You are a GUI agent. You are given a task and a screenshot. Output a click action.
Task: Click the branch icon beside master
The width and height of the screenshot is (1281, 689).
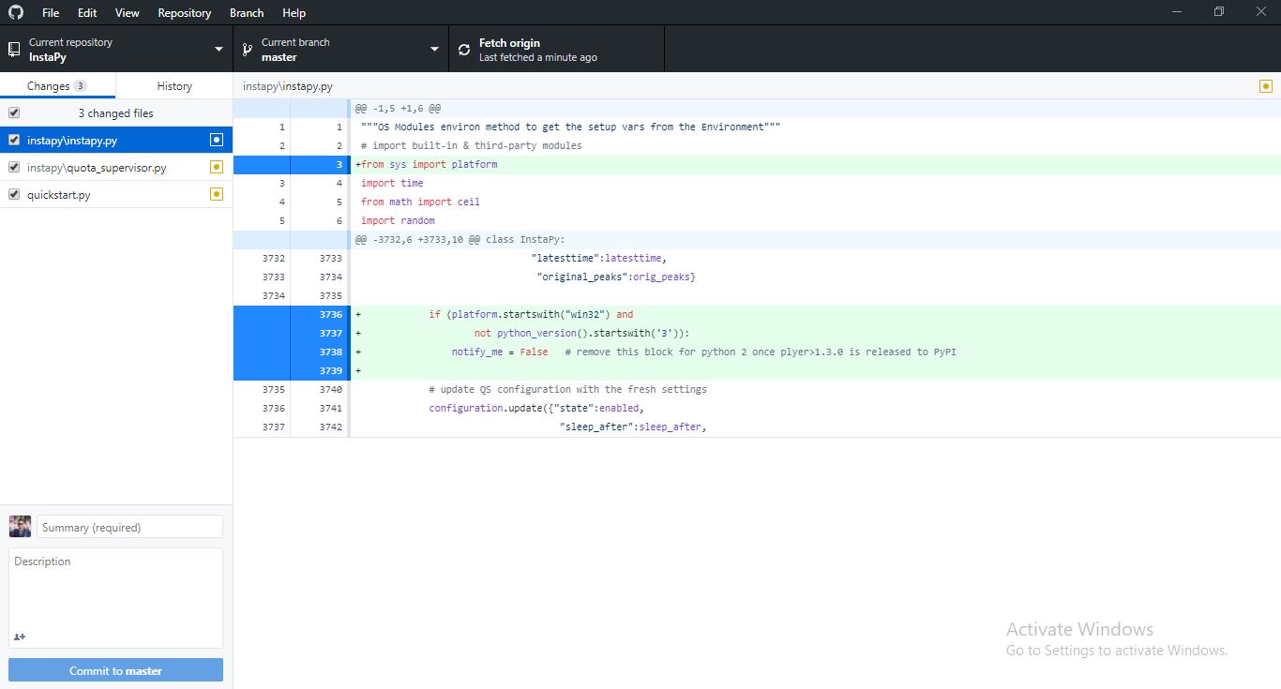pos(247,48)
